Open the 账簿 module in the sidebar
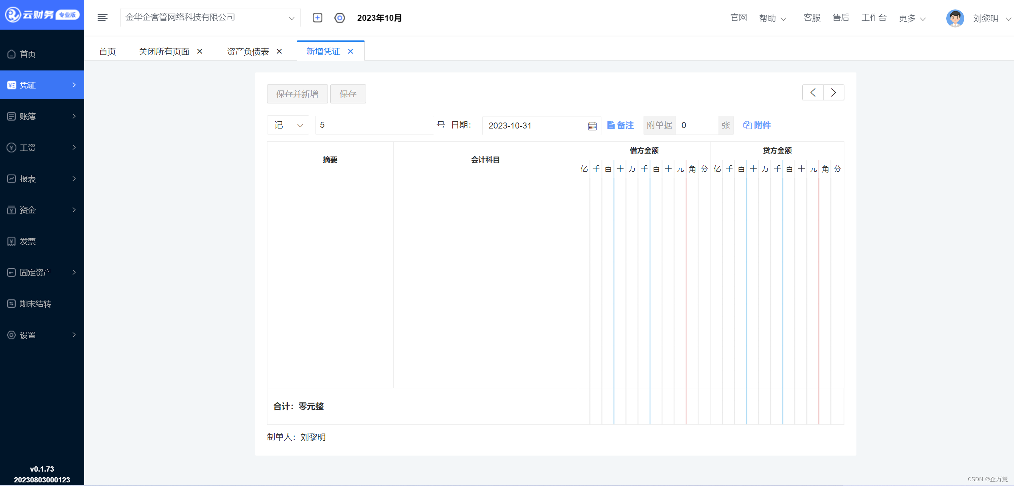1014x486 pixels. (x=27, y=116)
